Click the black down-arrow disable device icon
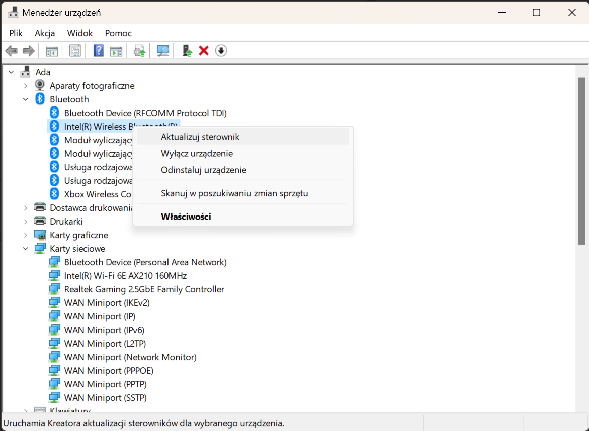The width and height of the screenshot is (589, 431). pos(221,51)
